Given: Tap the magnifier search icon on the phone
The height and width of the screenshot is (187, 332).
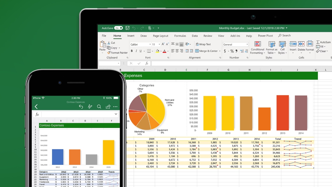Looking at the screenshot, I should pyautogui.click(x=99, y=107).
